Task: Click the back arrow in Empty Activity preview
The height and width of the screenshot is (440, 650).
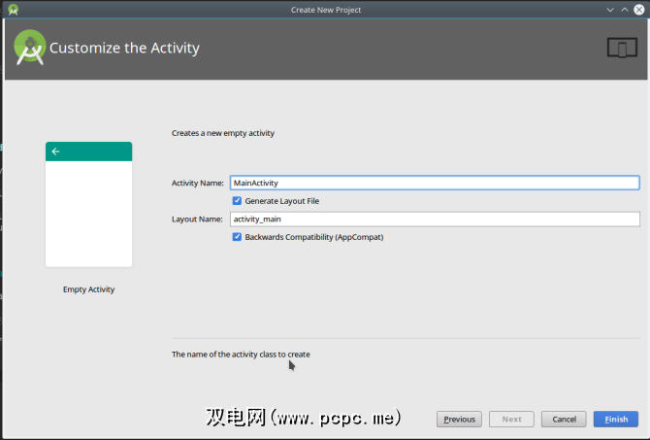Action: 55,152
